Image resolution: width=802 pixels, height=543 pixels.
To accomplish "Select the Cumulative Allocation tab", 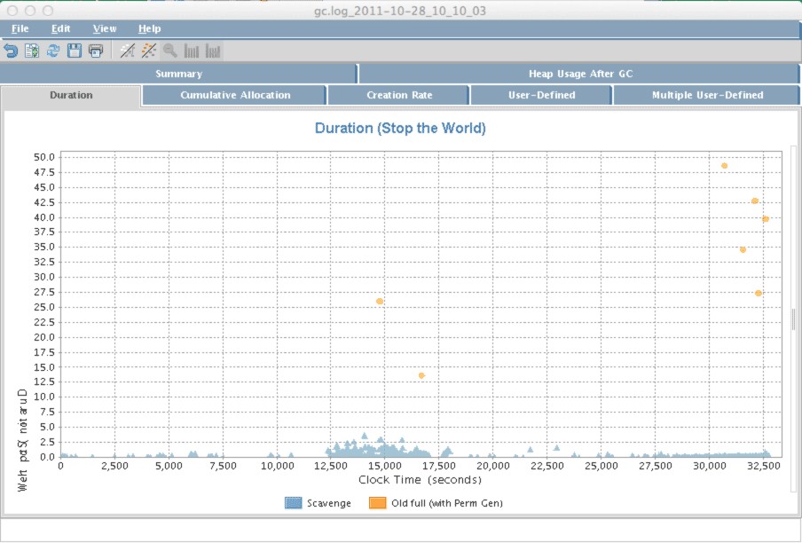I will [x=235, y=95].
